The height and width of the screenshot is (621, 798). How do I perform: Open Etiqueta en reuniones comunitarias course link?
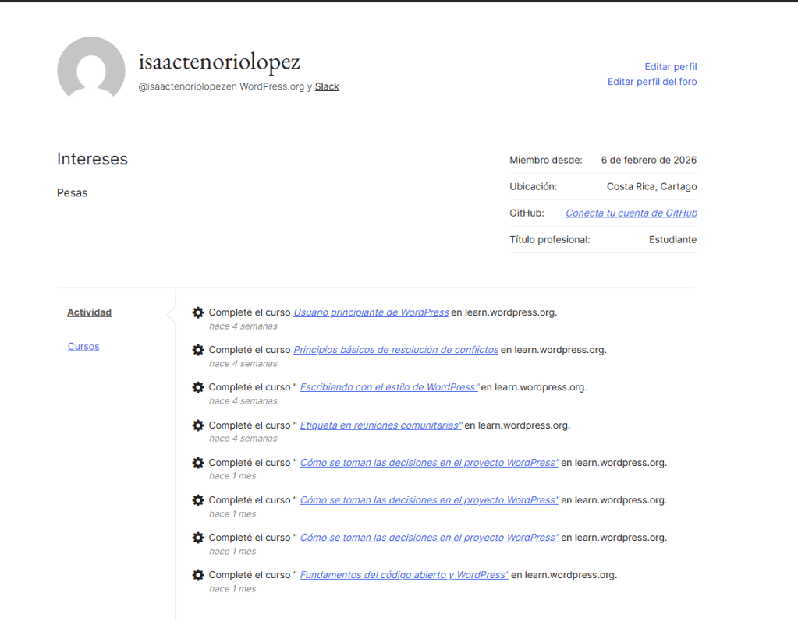point(381,425)
